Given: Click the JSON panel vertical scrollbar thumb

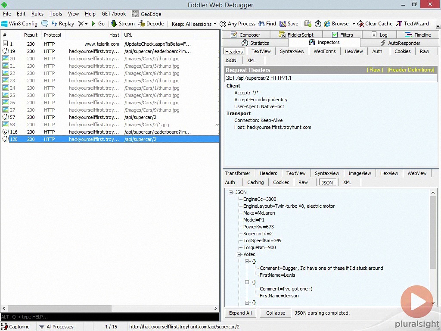Looking at the screenshot, I should pos(433,232).
